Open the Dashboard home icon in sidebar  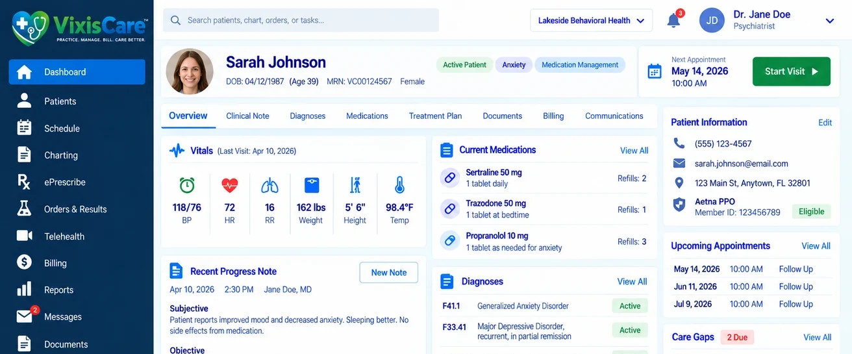coord(24,72)
